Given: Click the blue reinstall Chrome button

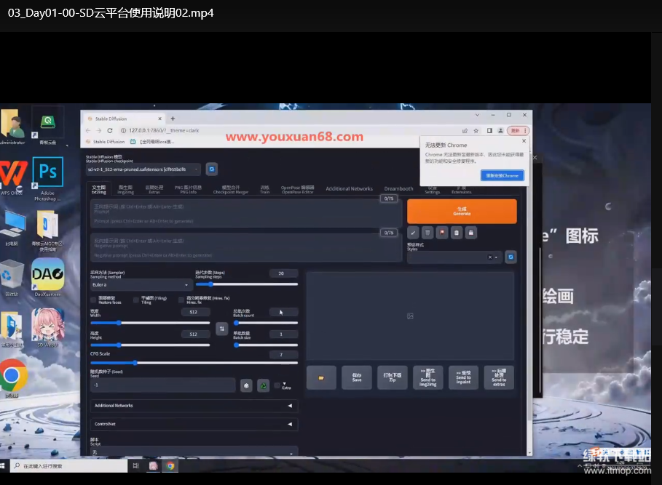Looking at the screenshot, I should tap(502, 175).
